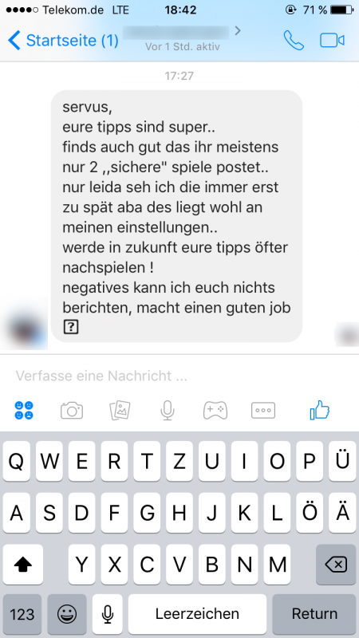The height and width of the screenshot is (638, 359).
Task: Toggle the shift key on keyboard
Action: click(23, 565)
